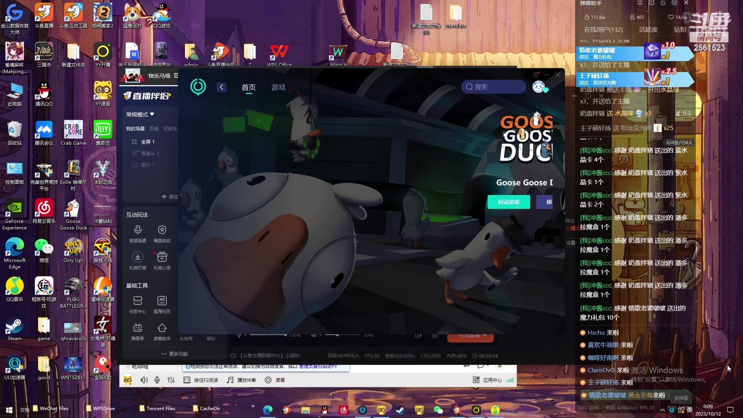Click the back chevron in game launcher
Viewport: 743px width, 418px height.
(221, 87)
